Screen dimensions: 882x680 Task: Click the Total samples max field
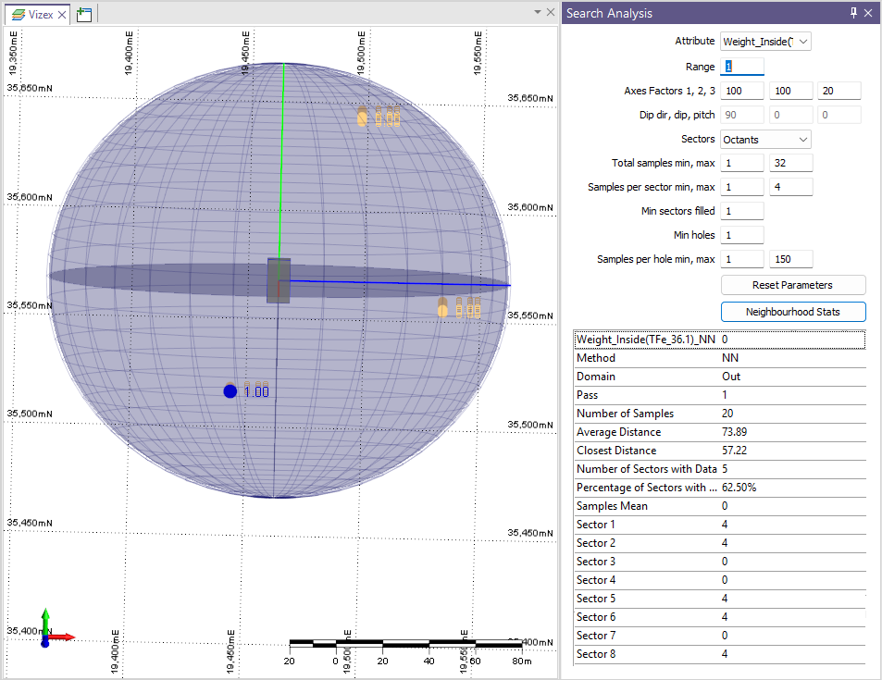pyautogui.click(x=790, y=163)
